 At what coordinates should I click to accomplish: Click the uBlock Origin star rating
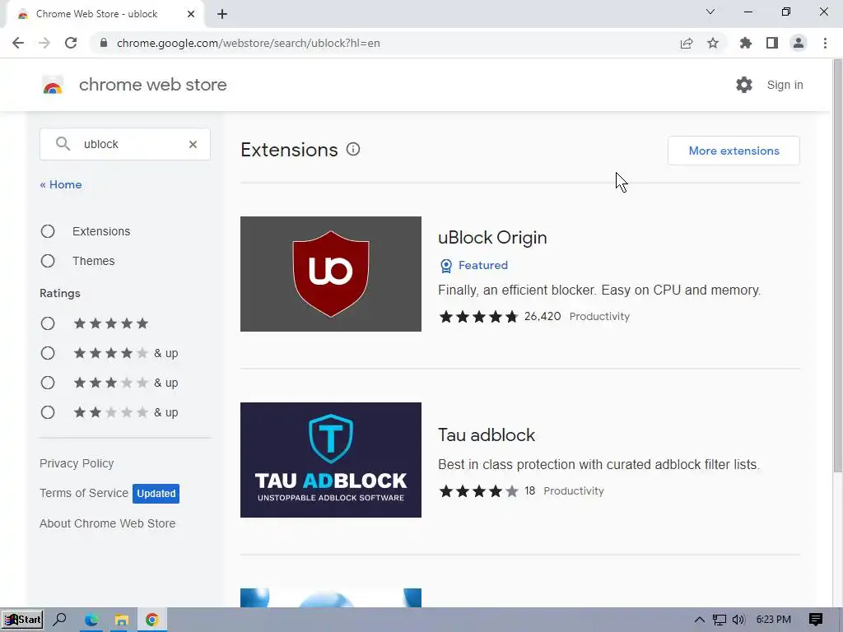click(x=478, y=317)
